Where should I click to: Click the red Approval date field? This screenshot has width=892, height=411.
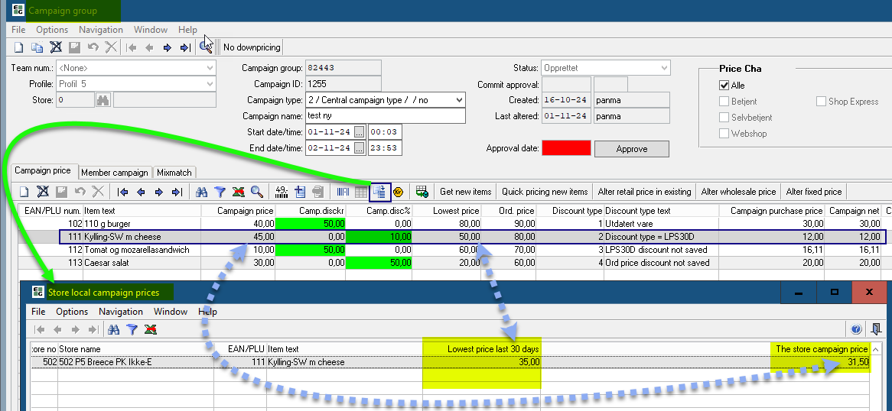[x=566, y=148]
